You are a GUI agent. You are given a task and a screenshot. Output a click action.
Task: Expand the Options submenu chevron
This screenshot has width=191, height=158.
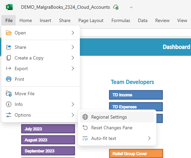coord(73,115)
